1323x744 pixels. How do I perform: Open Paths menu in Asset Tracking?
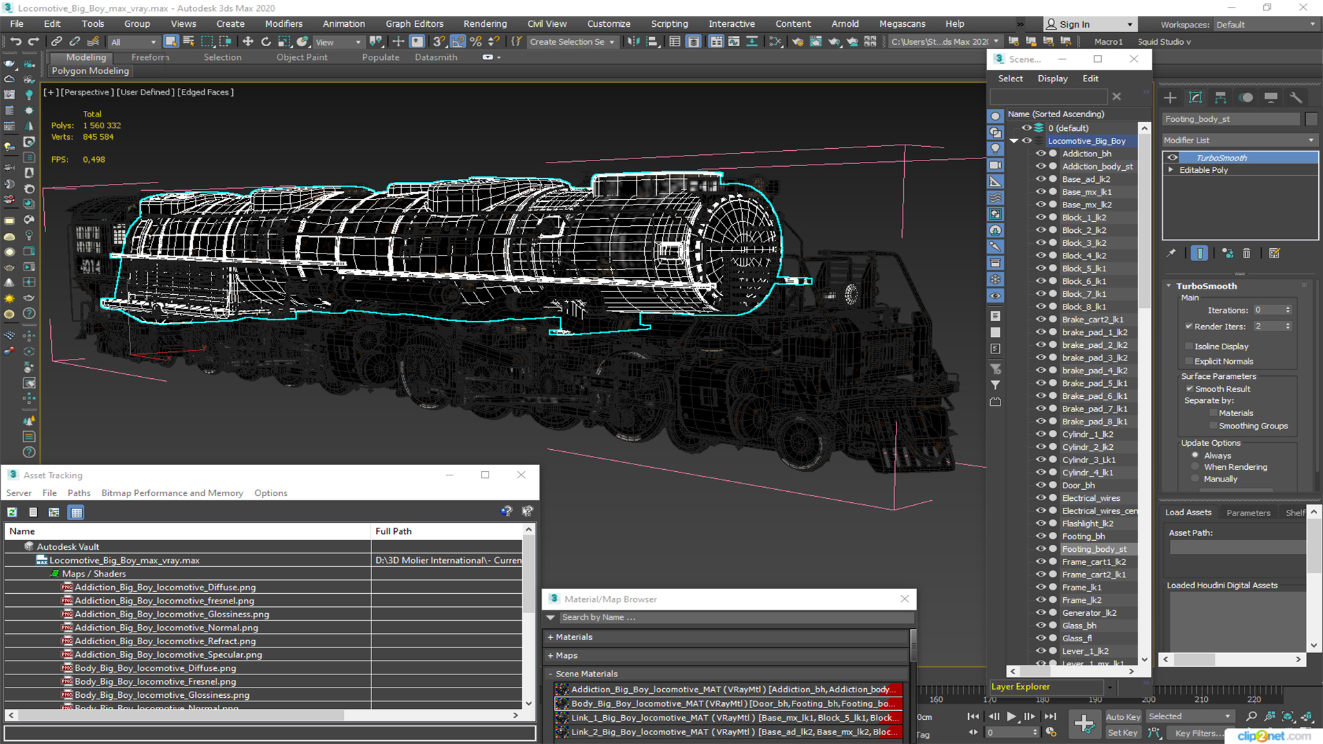(79, 493)
